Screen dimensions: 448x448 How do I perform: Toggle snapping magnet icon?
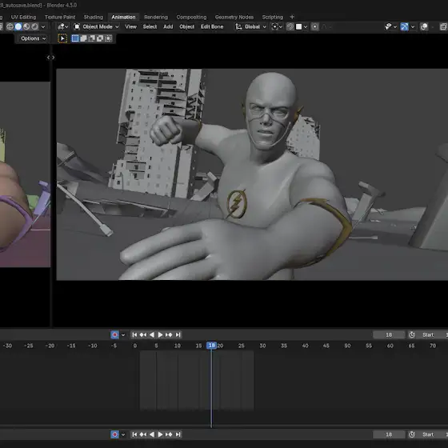(290, 26)
